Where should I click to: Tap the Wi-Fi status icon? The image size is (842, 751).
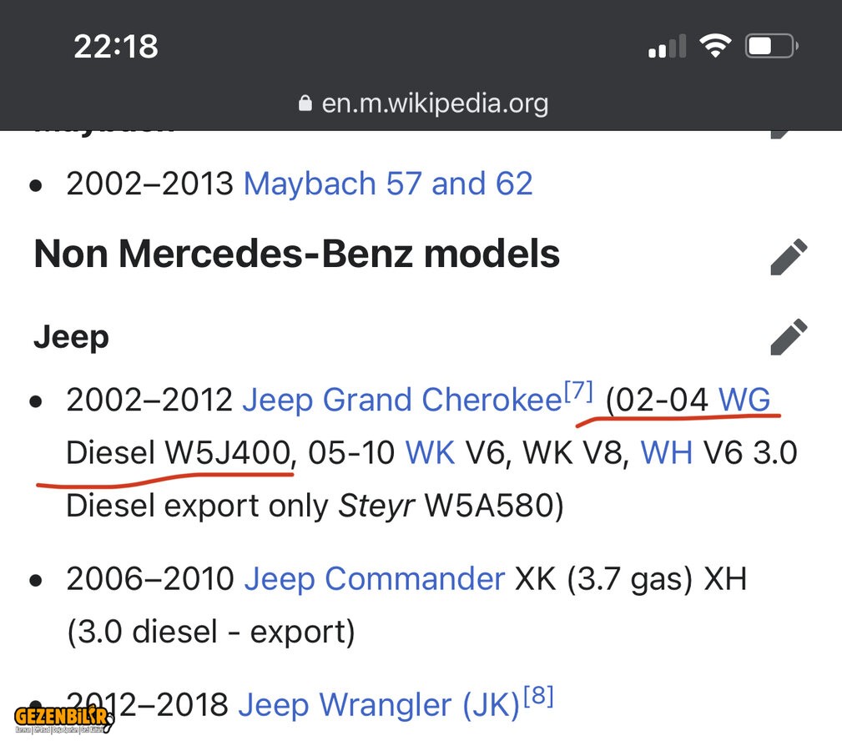(714, 46)
